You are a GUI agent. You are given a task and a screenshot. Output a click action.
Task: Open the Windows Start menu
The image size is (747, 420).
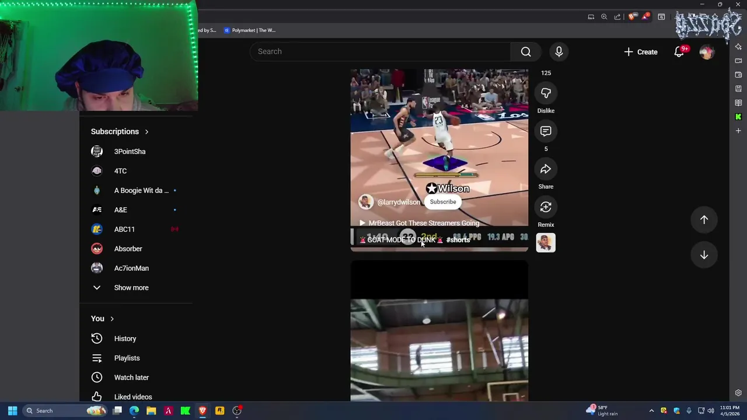[x=12, y=411]
